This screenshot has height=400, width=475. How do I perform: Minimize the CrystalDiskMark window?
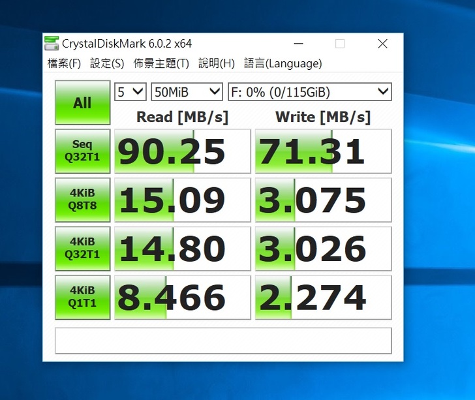coord(298,44)
